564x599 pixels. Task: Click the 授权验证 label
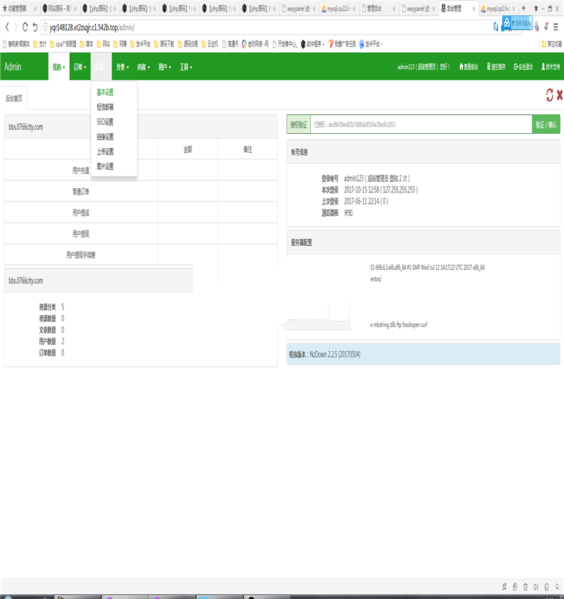point(298,125)
